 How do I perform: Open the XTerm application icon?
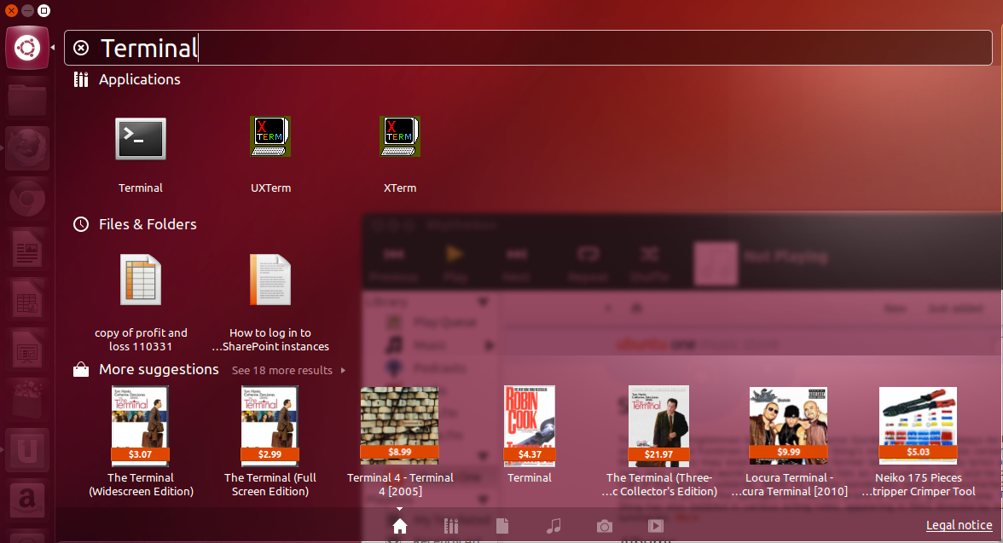[400, 136]
